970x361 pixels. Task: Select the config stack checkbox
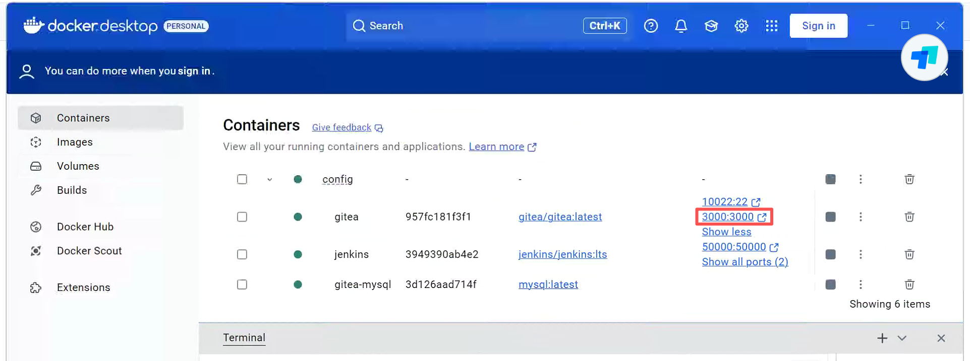point(242,179)
